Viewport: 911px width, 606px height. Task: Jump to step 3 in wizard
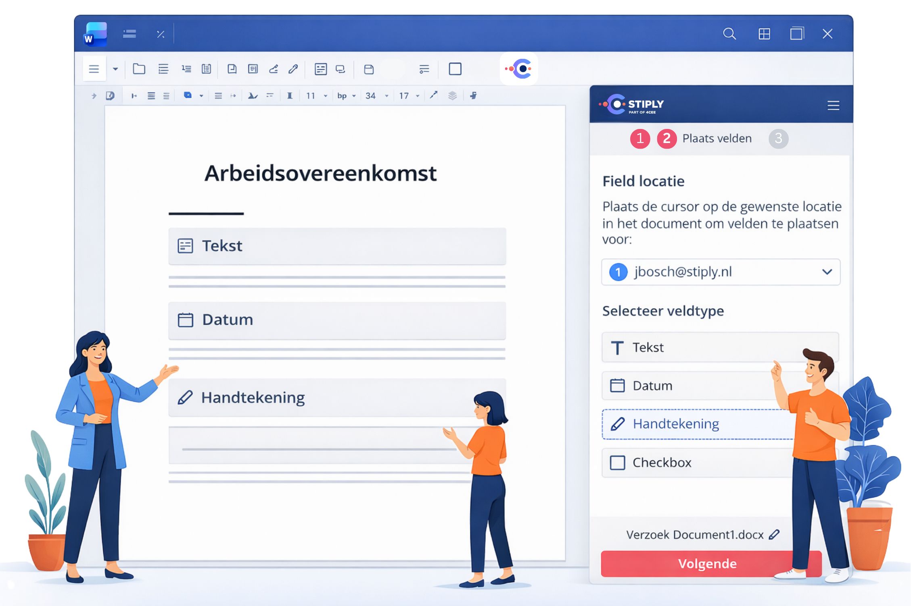point(778,139)
